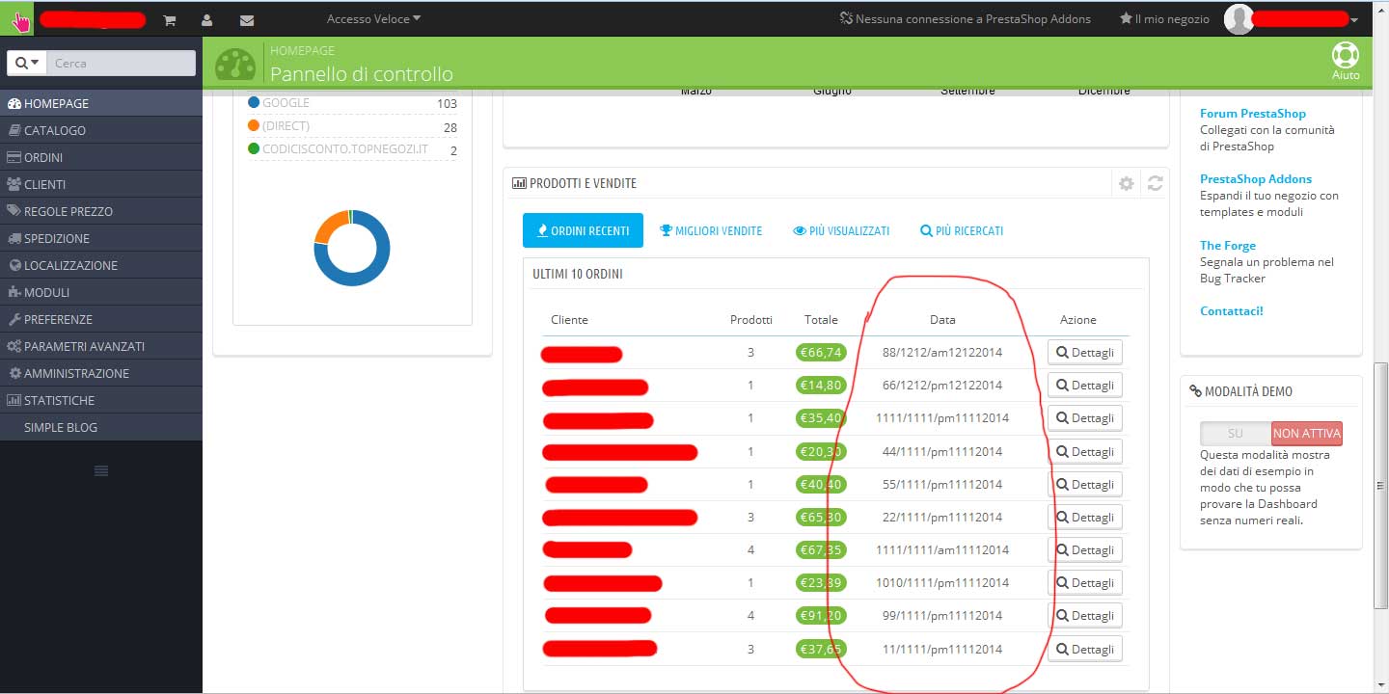Open Dettagli for the €40,40 order
The width and height of the screenshot is (1389, 694).
1085,484
